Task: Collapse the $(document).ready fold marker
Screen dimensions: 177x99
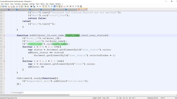Action: [4, 78]
